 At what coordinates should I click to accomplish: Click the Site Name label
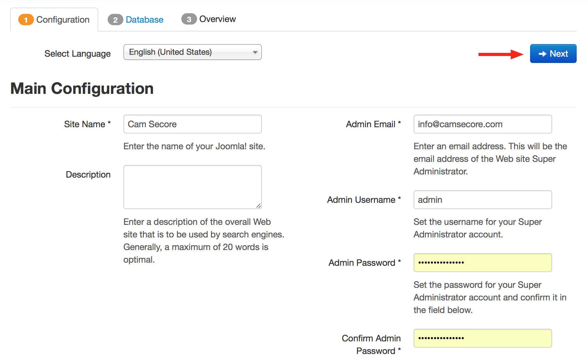pos(85,124)
